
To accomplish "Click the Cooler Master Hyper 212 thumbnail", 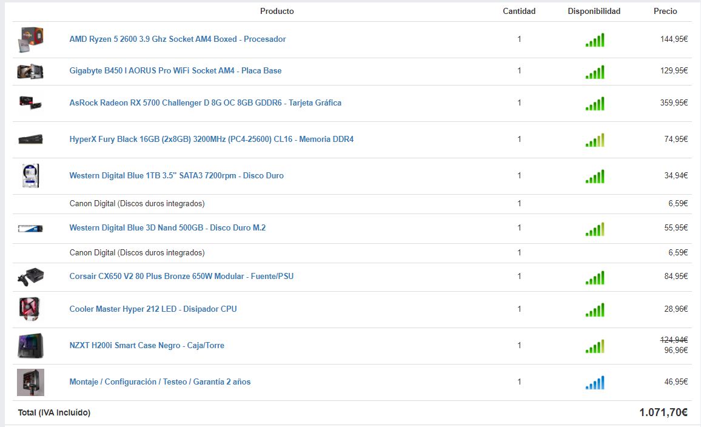I will tap(30, 309).
